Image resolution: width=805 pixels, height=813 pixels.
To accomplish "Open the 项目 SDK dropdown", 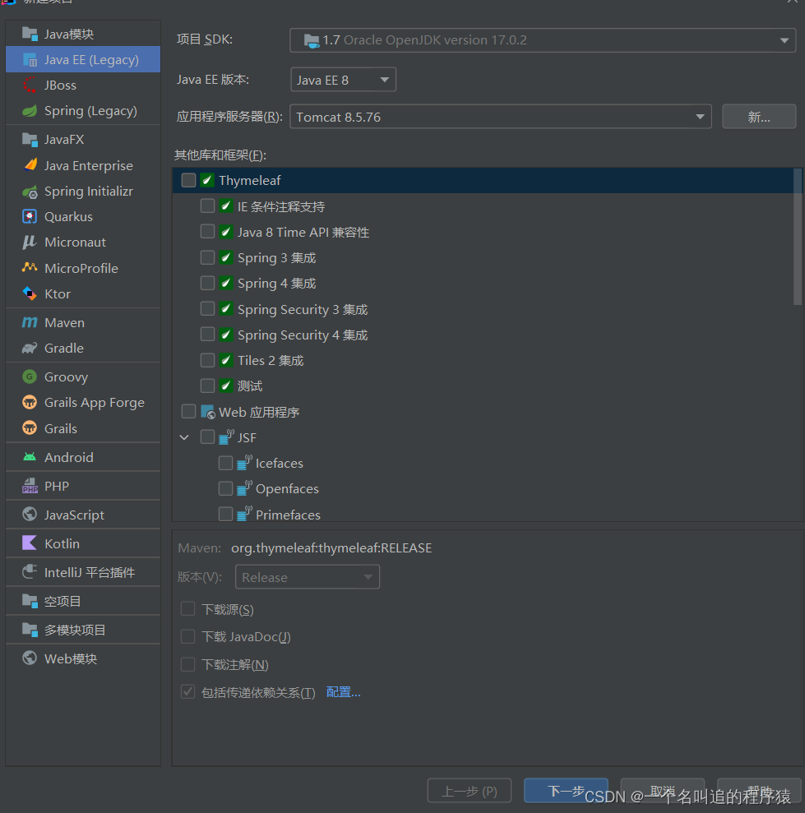I will point(543,40).
